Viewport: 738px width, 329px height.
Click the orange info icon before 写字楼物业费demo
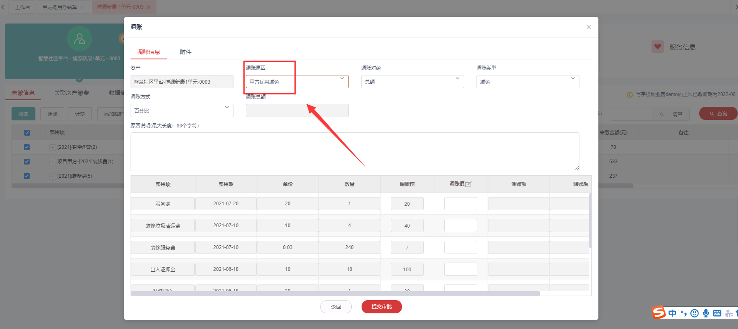(x=630, y=95)
